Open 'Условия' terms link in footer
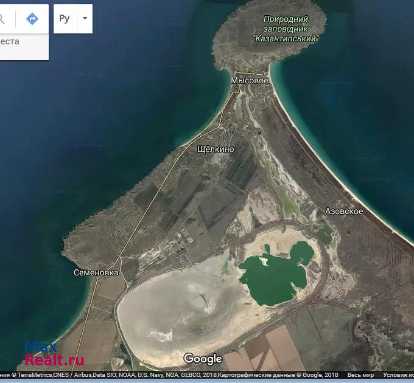This screenshot has width=414, height=383. tap(398, 376)
